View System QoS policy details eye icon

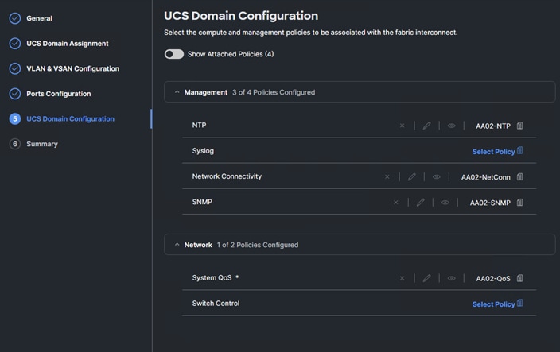pos(451,279)
